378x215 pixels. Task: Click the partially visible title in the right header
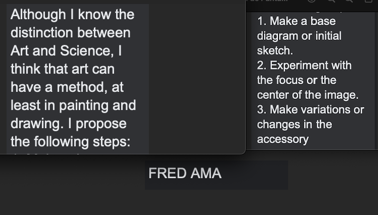click(x=267, y=1)
